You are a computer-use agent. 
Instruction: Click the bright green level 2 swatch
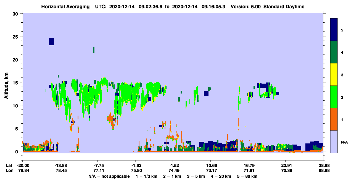point(334,97)
